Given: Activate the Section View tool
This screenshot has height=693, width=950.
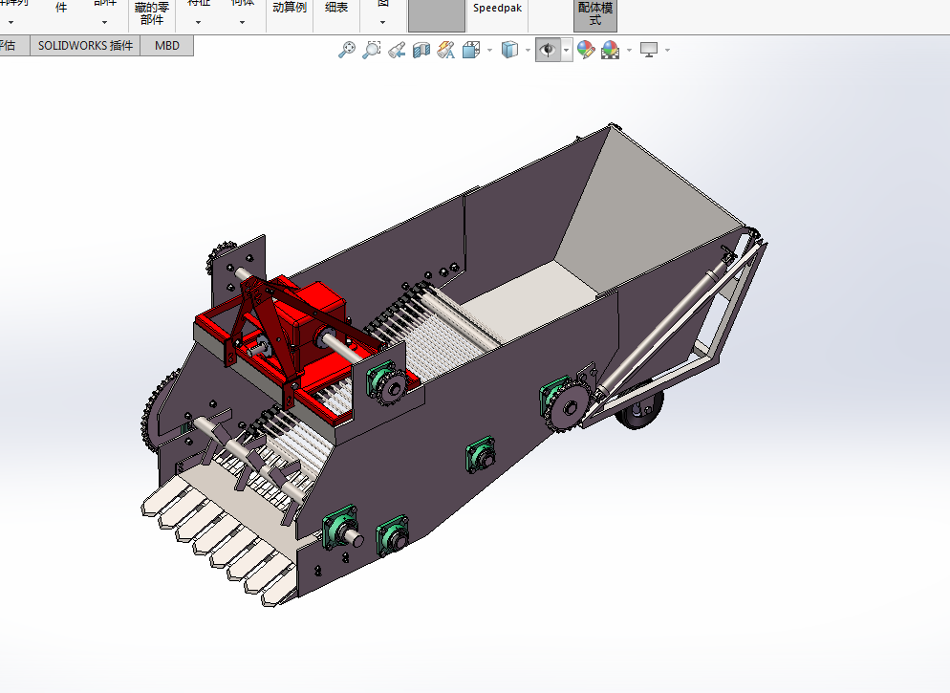Looking at the screenshot, I should pos(421,50).
